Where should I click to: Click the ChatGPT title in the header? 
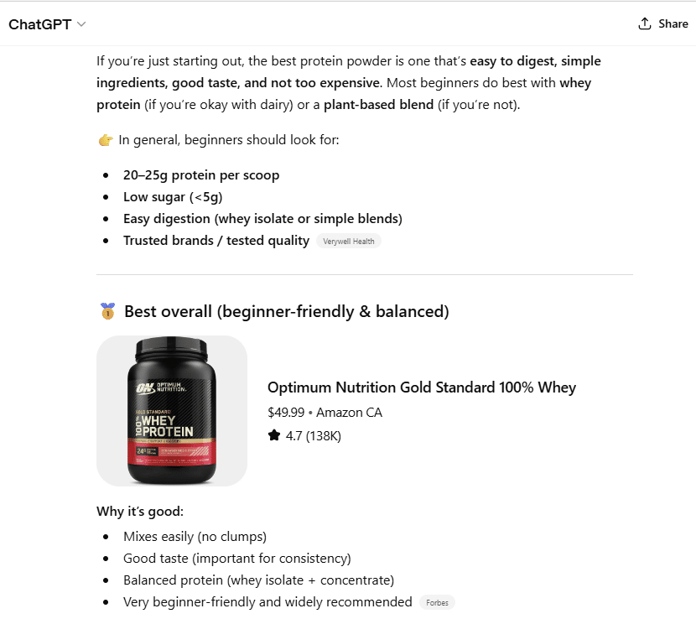point(40,23)
